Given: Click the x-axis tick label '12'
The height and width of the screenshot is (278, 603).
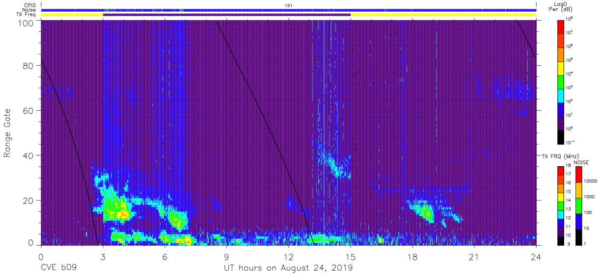Looking at the screenshot, I should point(288,256).
